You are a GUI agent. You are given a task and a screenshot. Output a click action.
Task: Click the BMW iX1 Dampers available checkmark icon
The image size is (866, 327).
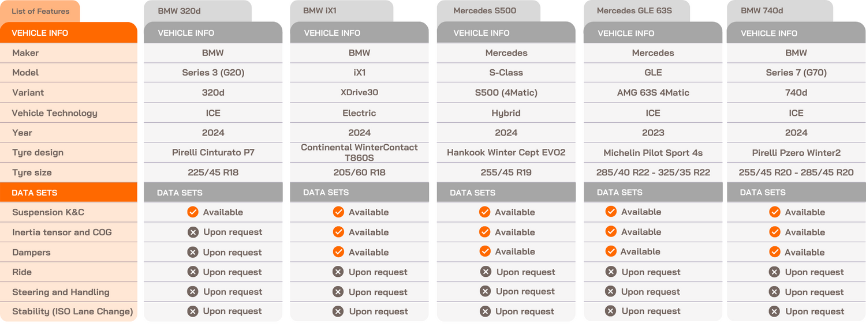[338, 252]
